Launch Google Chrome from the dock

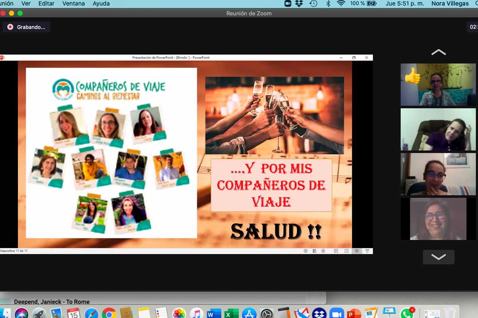coord(109,313)
